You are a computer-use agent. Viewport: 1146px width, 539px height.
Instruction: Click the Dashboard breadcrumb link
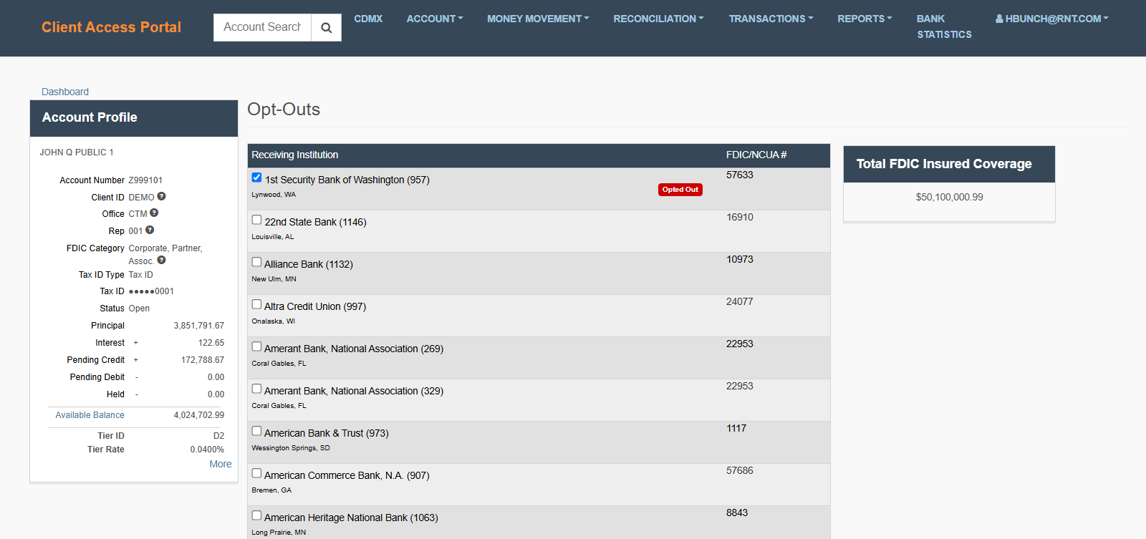coord(65,92)
